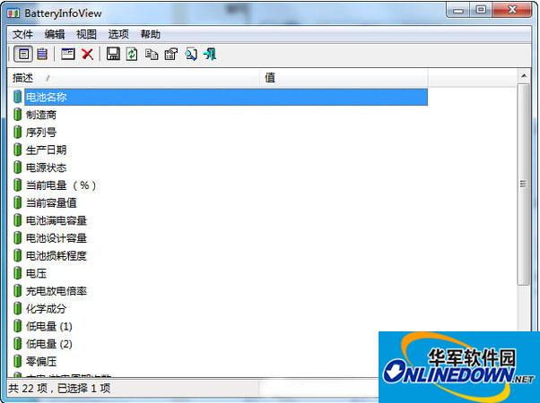Click battery icon beside 生产日期
This screenshot has height=403, width=540.
coord(18,150)
